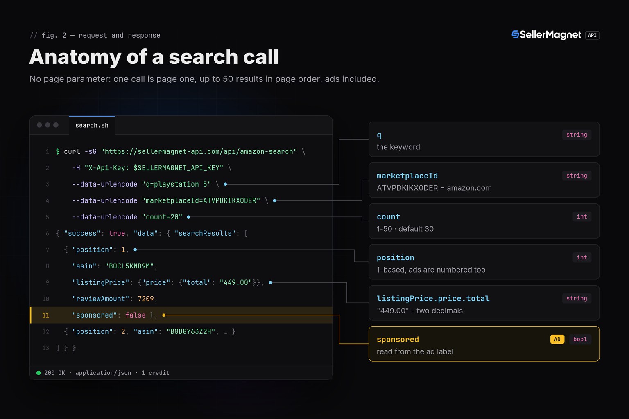Click the X-Api-Key header string

coord(154,168)
